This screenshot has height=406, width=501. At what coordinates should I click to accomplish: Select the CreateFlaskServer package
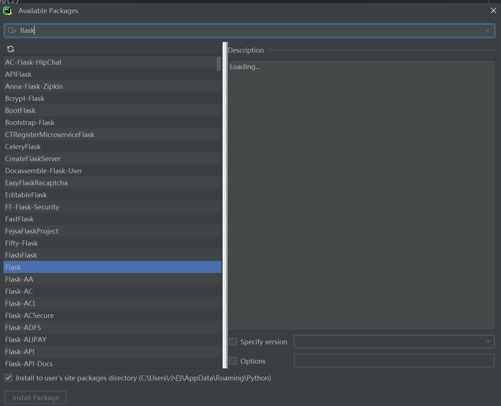point(112,159)
